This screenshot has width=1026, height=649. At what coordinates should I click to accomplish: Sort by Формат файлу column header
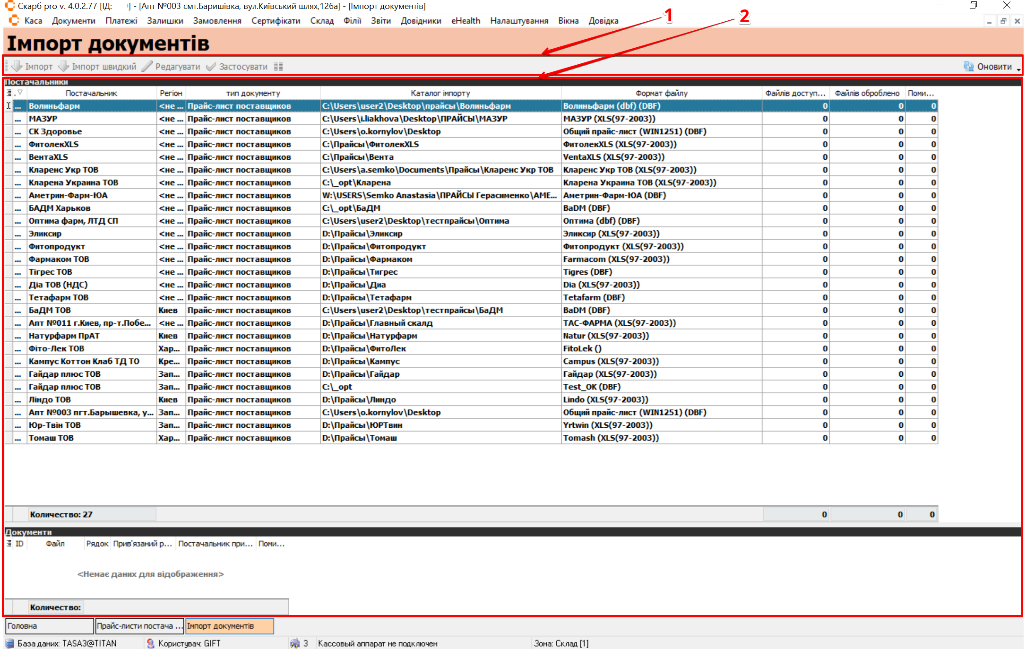pos(661,93)
